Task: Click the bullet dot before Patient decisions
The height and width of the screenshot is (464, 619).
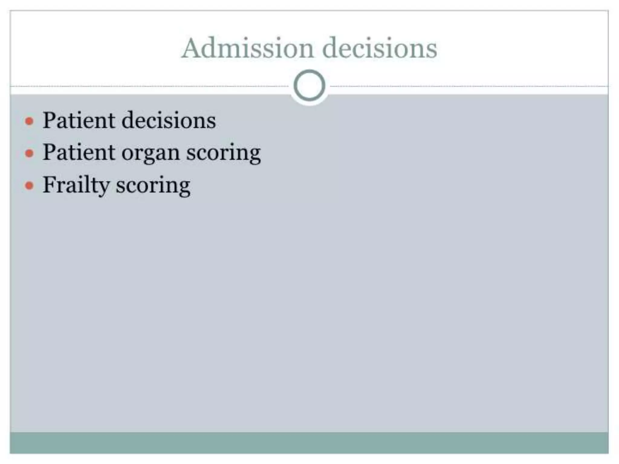Action: (x=29, y=121)
